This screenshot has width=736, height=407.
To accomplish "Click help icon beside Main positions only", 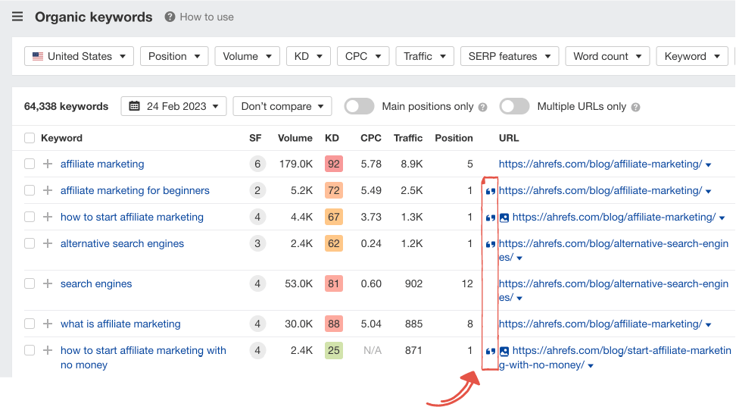I will (482, 107).
